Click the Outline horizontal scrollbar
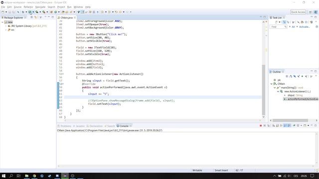 290,120
